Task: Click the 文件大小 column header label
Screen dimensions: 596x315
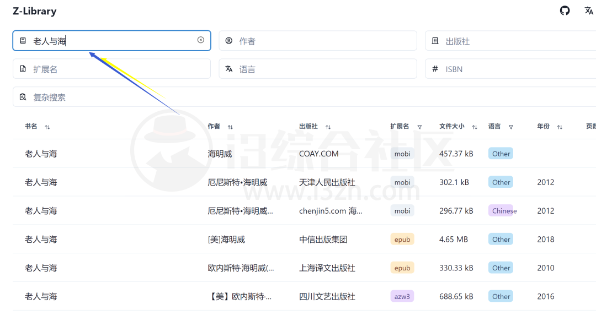Action: click(452, 126)
